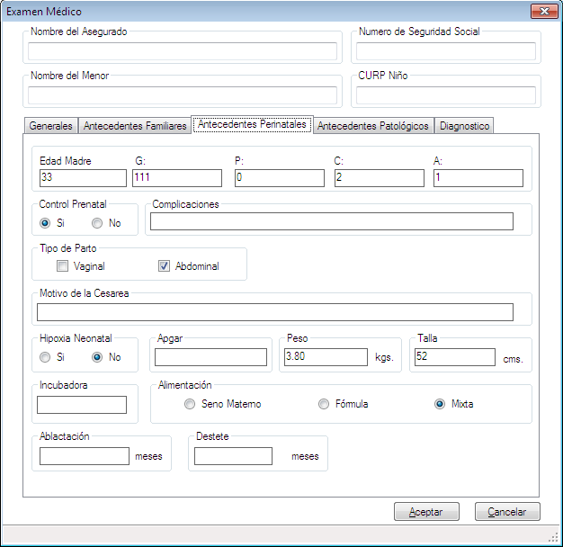Select the Antecedentes Perinatales tab
This screenshot has width=563, height=547.
(x=252, y=124)
